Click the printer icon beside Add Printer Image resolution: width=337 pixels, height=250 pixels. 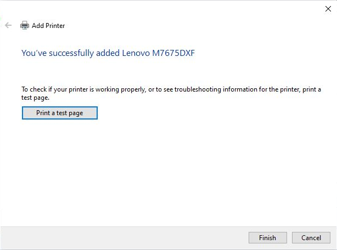(25, 25)
